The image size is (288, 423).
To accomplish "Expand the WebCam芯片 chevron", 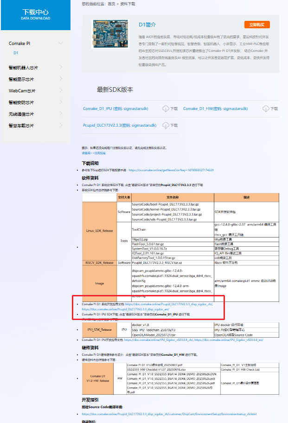I will click(61, 90).
